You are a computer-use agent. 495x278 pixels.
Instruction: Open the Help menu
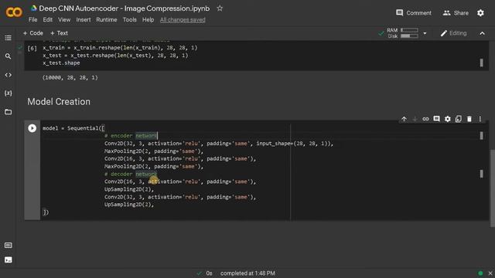tap(148, 20)
